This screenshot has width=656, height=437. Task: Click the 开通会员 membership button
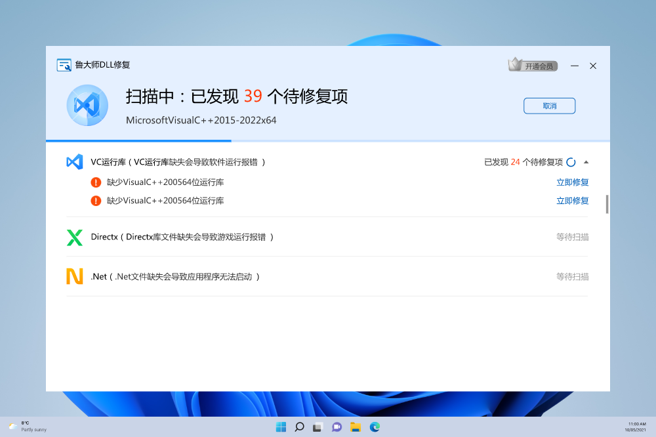coord(533,66)
